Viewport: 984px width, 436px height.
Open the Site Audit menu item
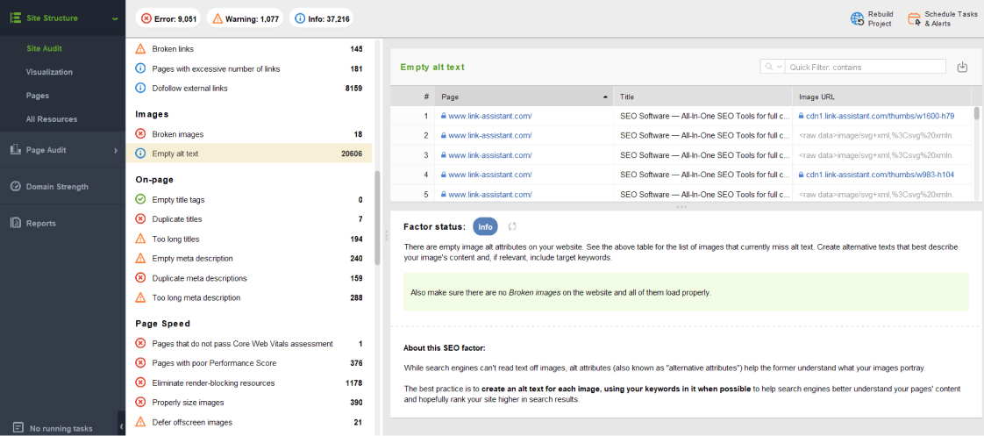tap(44, 48)
